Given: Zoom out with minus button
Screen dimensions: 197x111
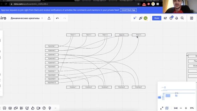Looking at the screenshot, I should pos(181,108).
